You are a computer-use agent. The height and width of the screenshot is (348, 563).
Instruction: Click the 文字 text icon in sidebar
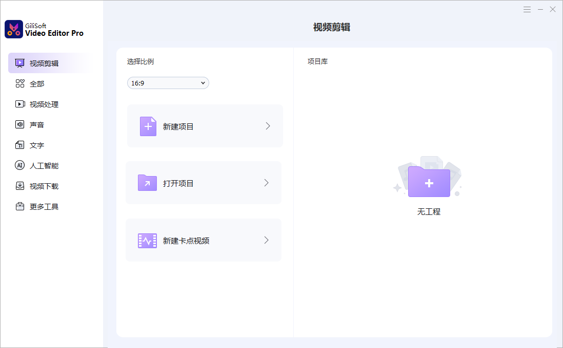pos(20,145)
